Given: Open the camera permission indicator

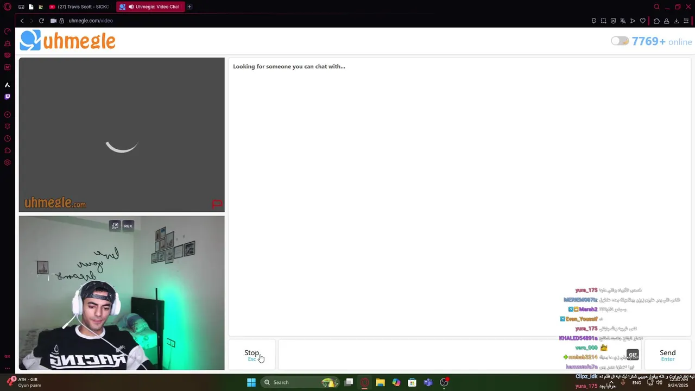Looking at the screenshot, I should [53, 21].
